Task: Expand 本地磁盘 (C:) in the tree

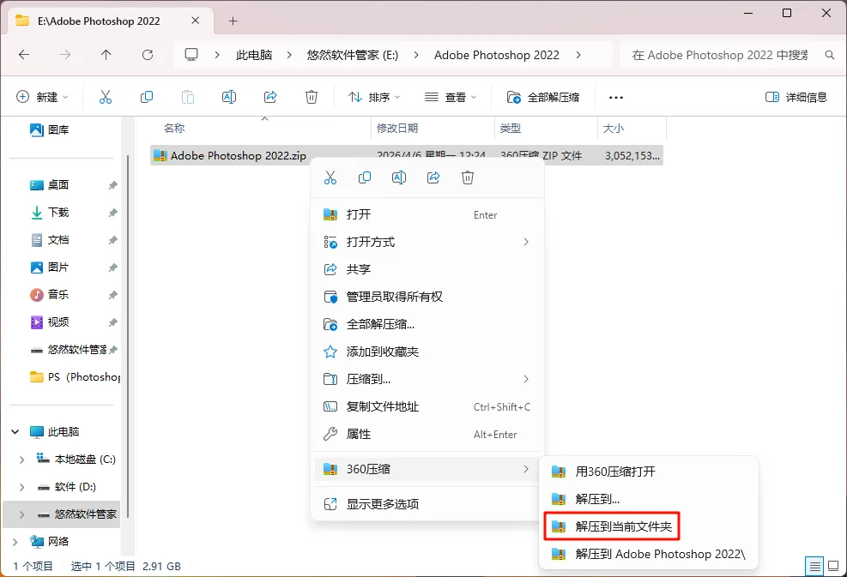Action: [21, 460]
